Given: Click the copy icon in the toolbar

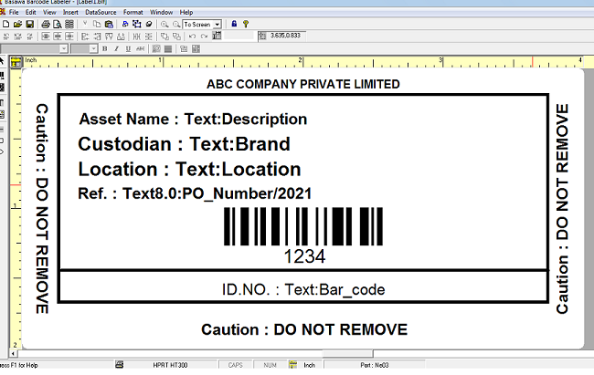Looking at the screenshot, I should pos(97,25).
